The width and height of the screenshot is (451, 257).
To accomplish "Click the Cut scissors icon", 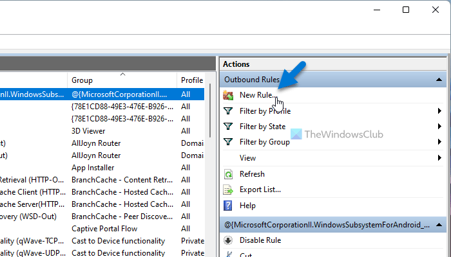I will point(229,254).
